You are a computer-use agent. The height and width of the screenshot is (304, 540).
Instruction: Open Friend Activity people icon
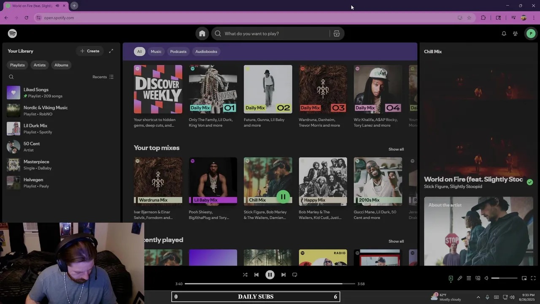coord(515,33)
